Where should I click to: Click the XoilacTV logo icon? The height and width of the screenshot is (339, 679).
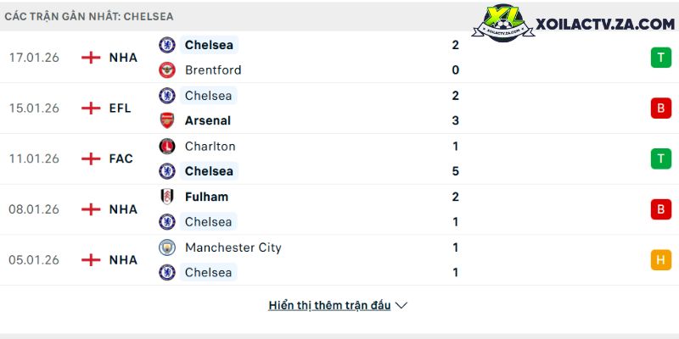(x=508, y=25)
